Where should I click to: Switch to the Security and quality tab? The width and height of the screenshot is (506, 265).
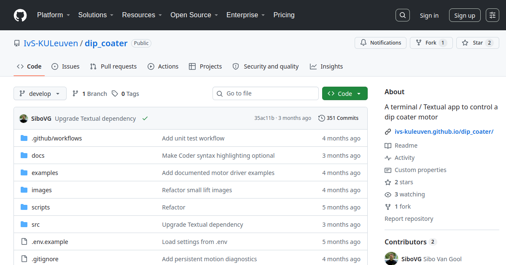266,66
